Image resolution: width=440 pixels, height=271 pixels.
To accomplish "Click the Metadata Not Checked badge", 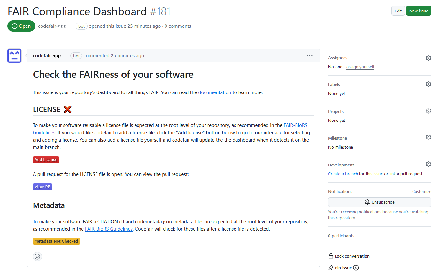I will pyautogui.click(x=56, y=241).
